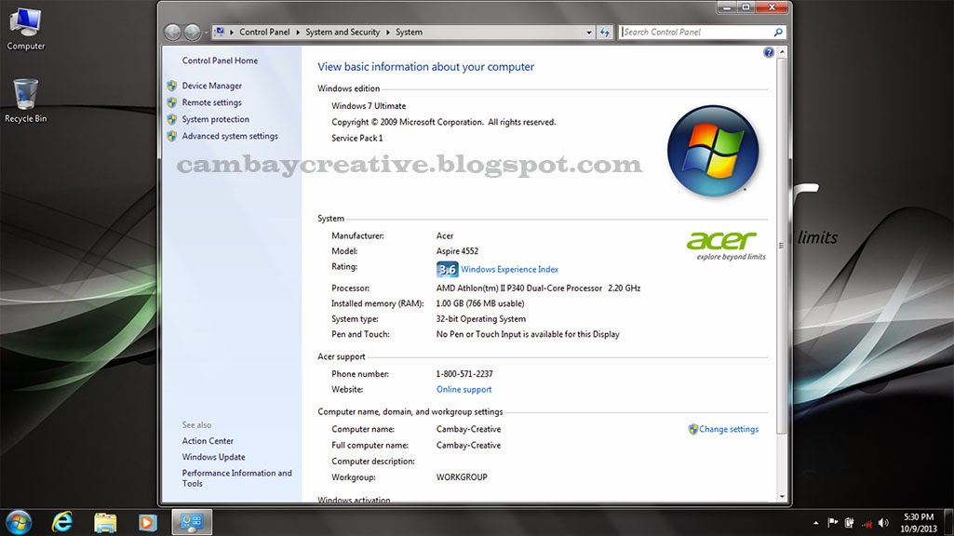This screenshot has height=536, width=954.
Task: Open Device Manager link
Action: coord(211,86)
